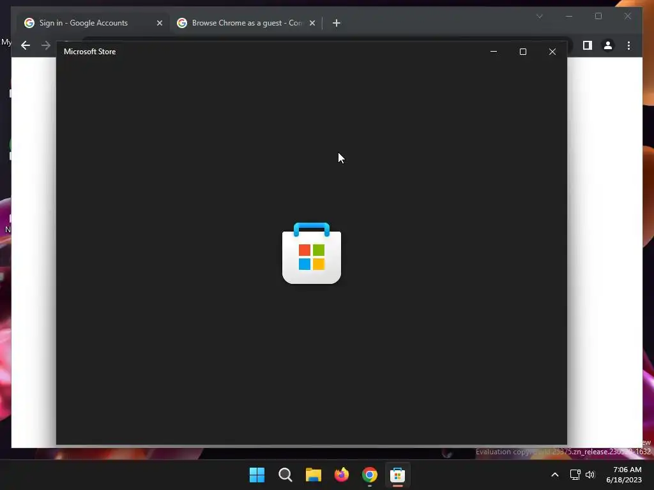Image resolution: width=654 pixels, height=490 pixels.
Task: Open Chrome tab search dropdown
Action: [539, 16]
